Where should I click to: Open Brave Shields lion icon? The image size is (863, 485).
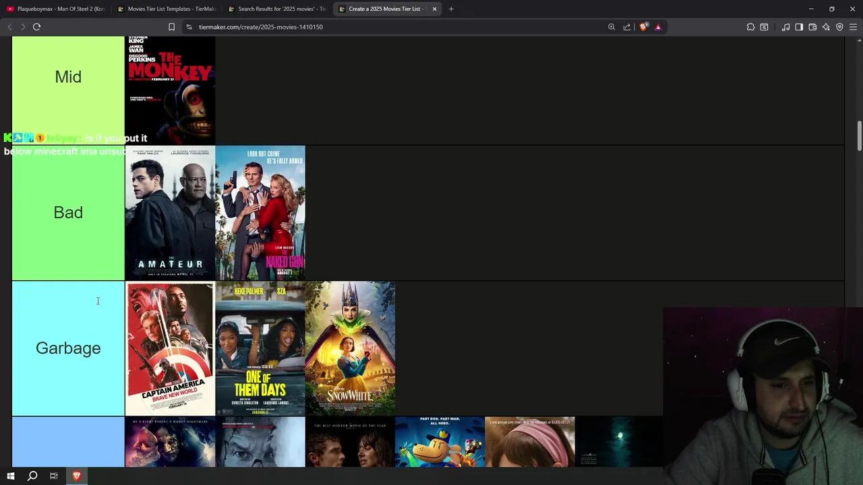click(x=643, y=27)
